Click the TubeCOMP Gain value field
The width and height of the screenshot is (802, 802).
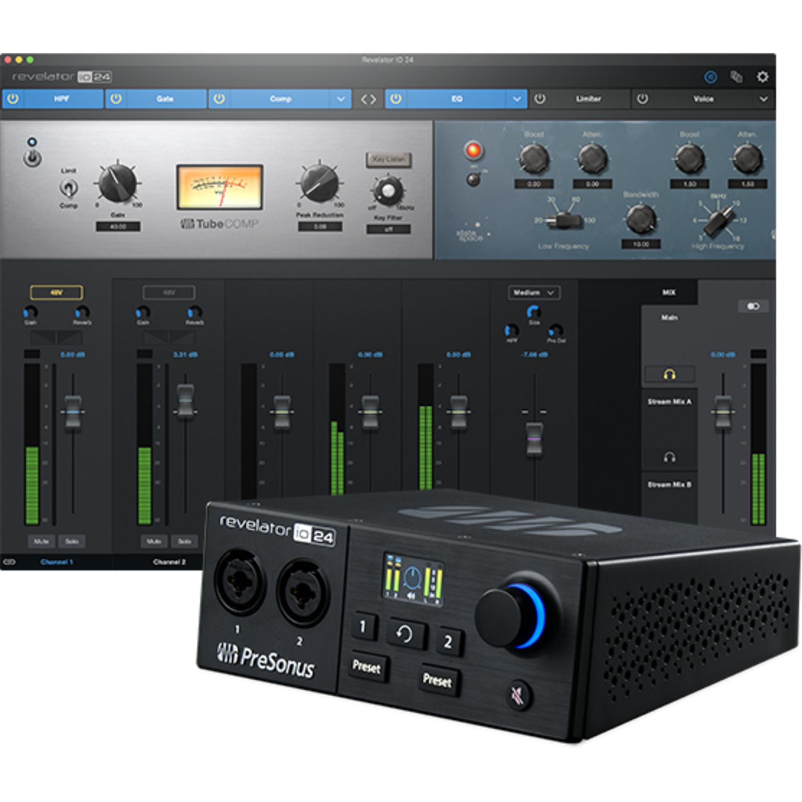pos(118,226)
